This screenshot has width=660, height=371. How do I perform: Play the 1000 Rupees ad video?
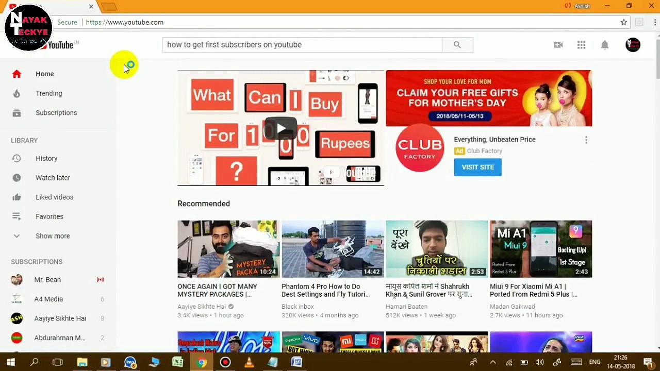(x=280, y=128)
